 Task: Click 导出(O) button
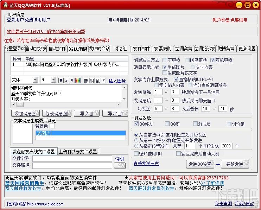[x=115, y=114]
